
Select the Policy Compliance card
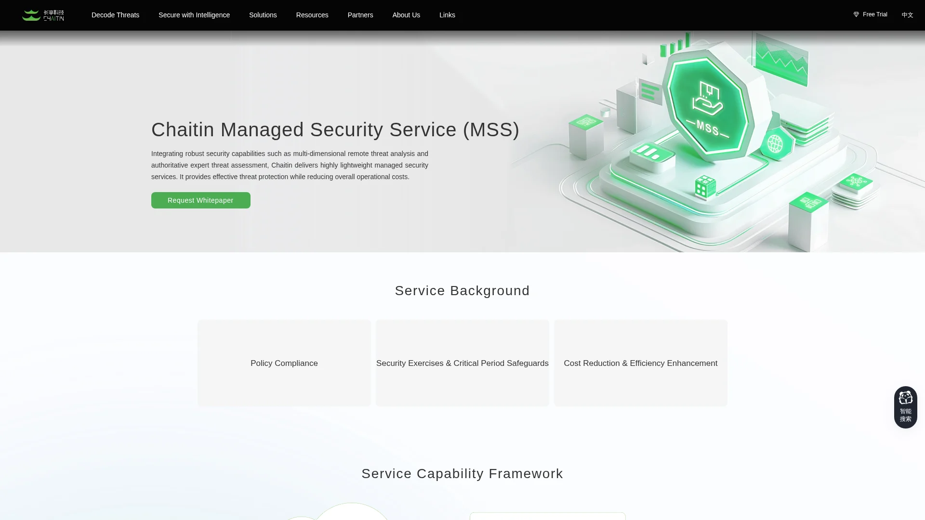[284, 363]
